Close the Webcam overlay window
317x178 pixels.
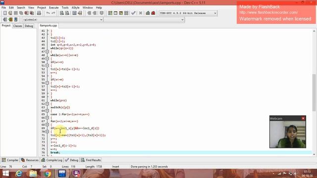[x=303, y=119]
